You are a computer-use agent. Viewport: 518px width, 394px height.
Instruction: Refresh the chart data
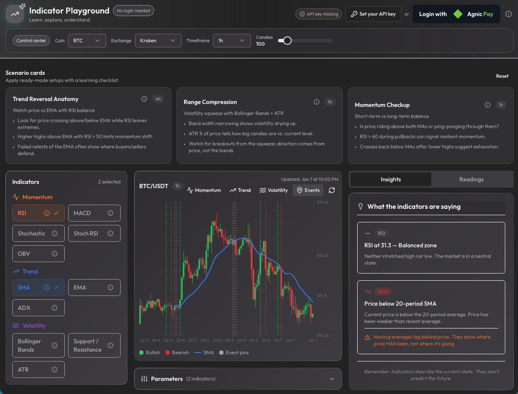coord(332,190)
